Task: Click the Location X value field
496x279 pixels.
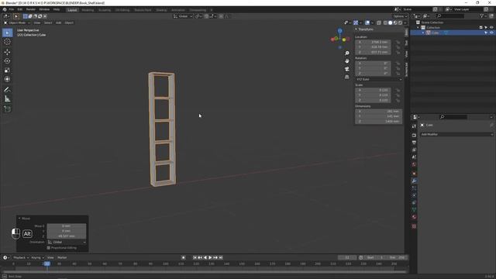Action: [373, 42]
